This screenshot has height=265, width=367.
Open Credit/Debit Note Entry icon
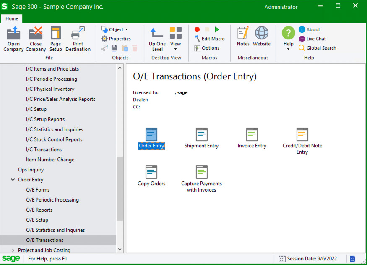[x=302, y=135]
